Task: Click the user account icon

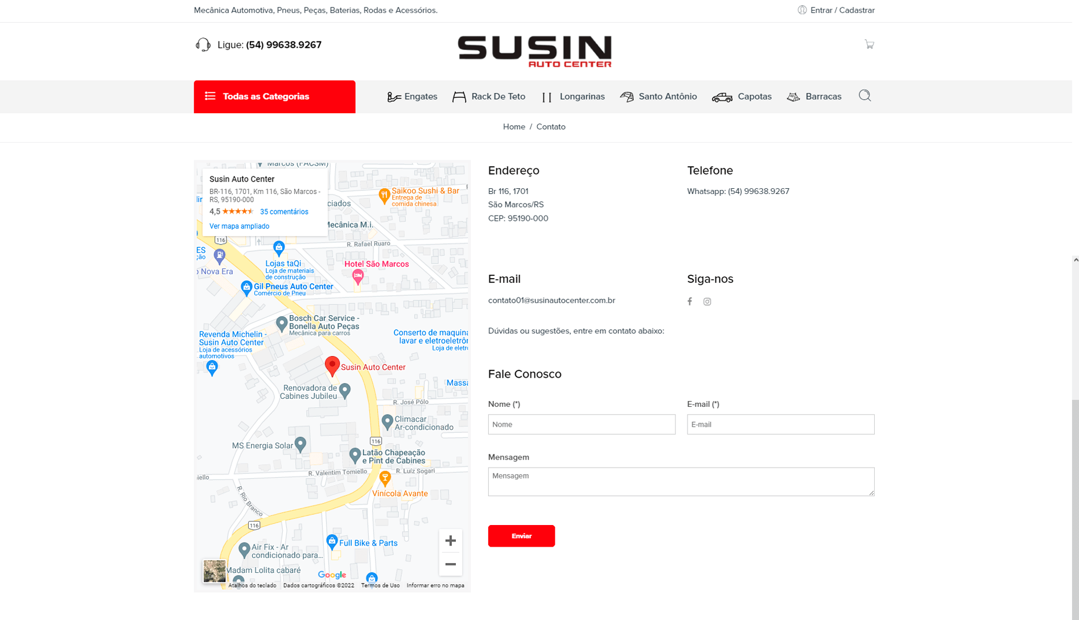Action: (802, 10)
